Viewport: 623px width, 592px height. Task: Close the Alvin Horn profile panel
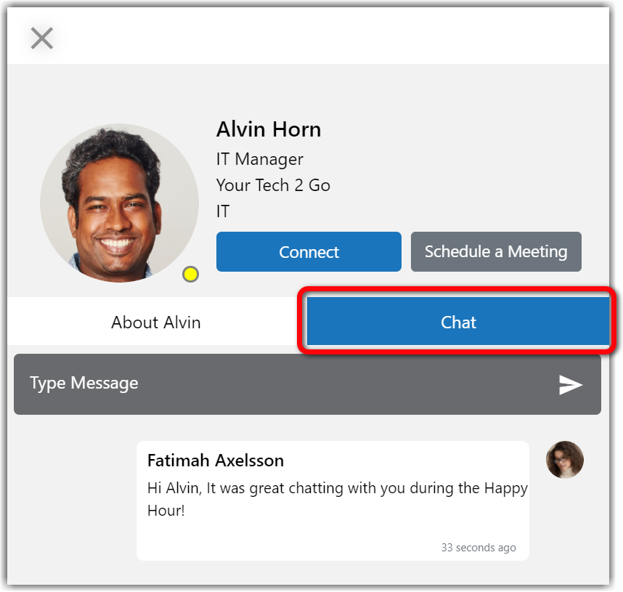coord(41,38)
